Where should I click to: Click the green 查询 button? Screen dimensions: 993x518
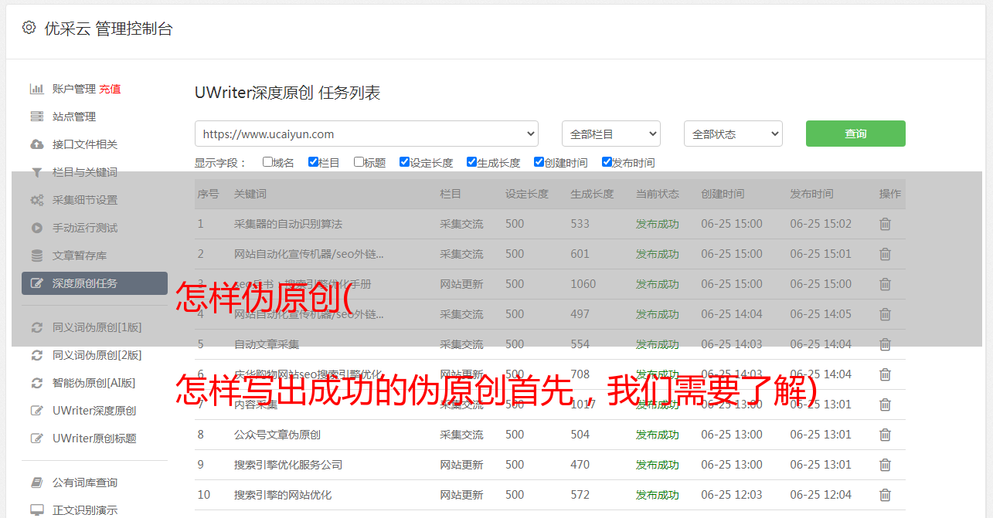tap(855, 134)
